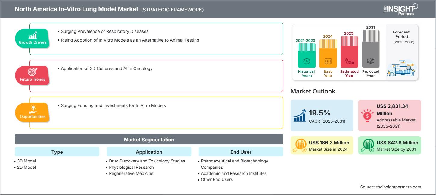This screenshot has width=436, height=195.
Task: Click the CAGR bar chart icon
Action: pos(300,115)
